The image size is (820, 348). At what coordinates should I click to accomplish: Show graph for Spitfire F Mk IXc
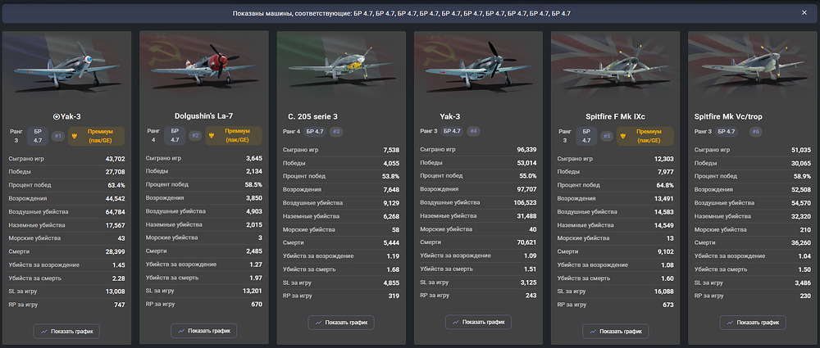616,331
